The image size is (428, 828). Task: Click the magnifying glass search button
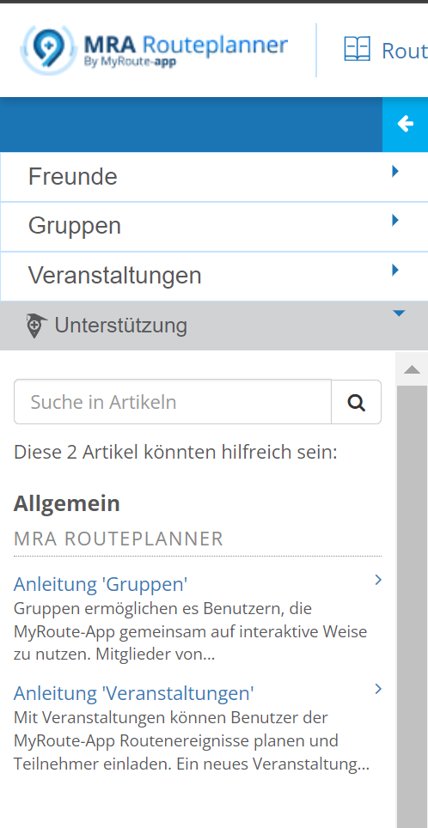[x=356, y=402]
